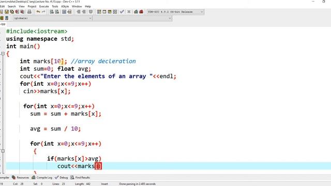
Task: Switch to the Debug bottom tab
Action: pyautogui.click(x=62, y=178)
